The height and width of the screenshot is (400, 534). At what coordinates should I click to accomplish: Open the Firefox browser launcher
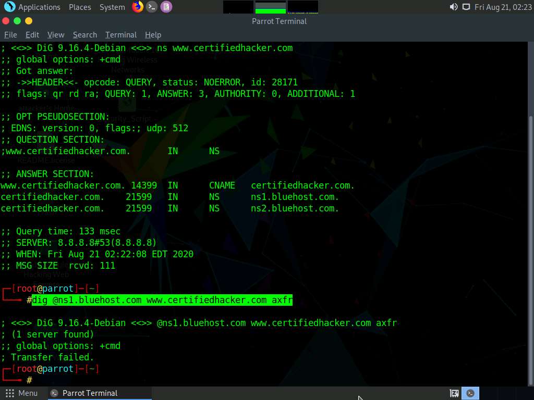pos(138,7)
